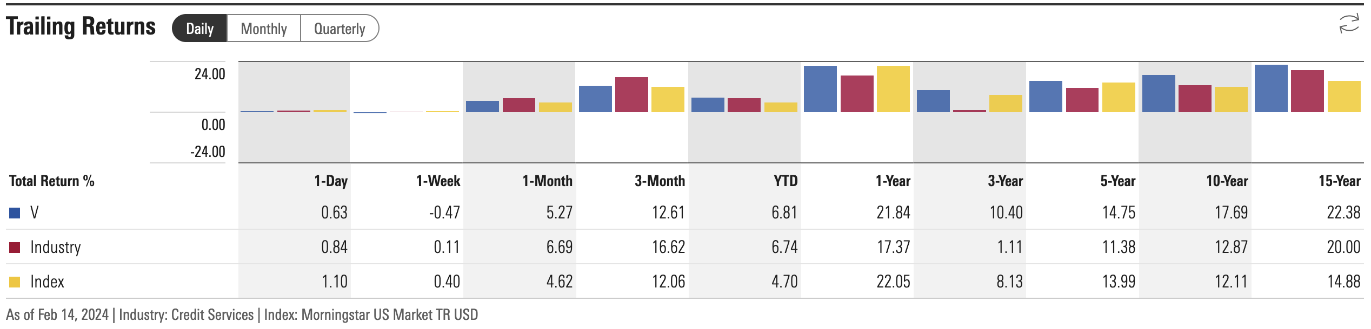The height and width of the screenshot is (329, 1371).
Task: Click the 15-Year column header
Action: click(x=1339, y=181)
